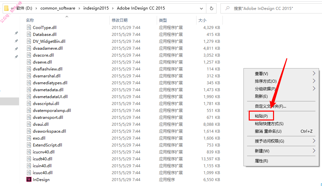Image resolution: width=322 pixels, height=186 pixels.
Task: Expand the 查看(V) submenu arrow
Action: click(x=314, y=73)
